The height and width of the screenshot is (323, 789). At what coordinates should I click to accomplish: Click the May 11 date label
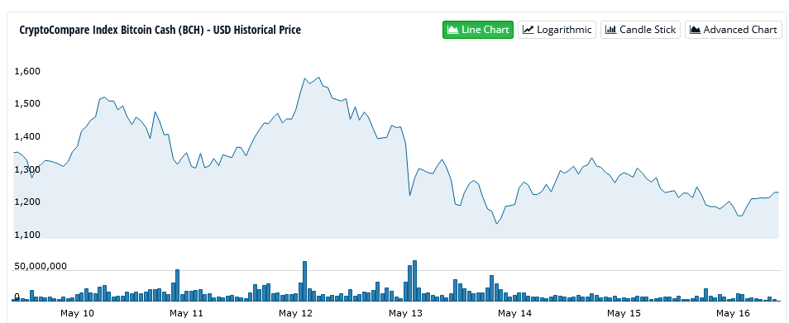click(x=186, y=313)
